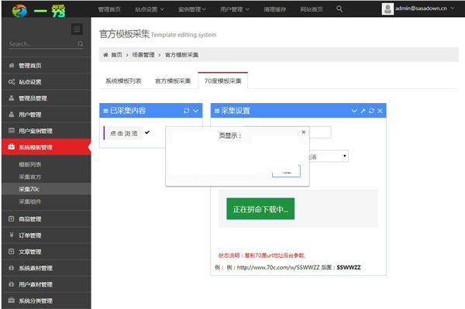
Task: Open the 站点设置 dropdown in top menu
Action: (x=150, y=9)
